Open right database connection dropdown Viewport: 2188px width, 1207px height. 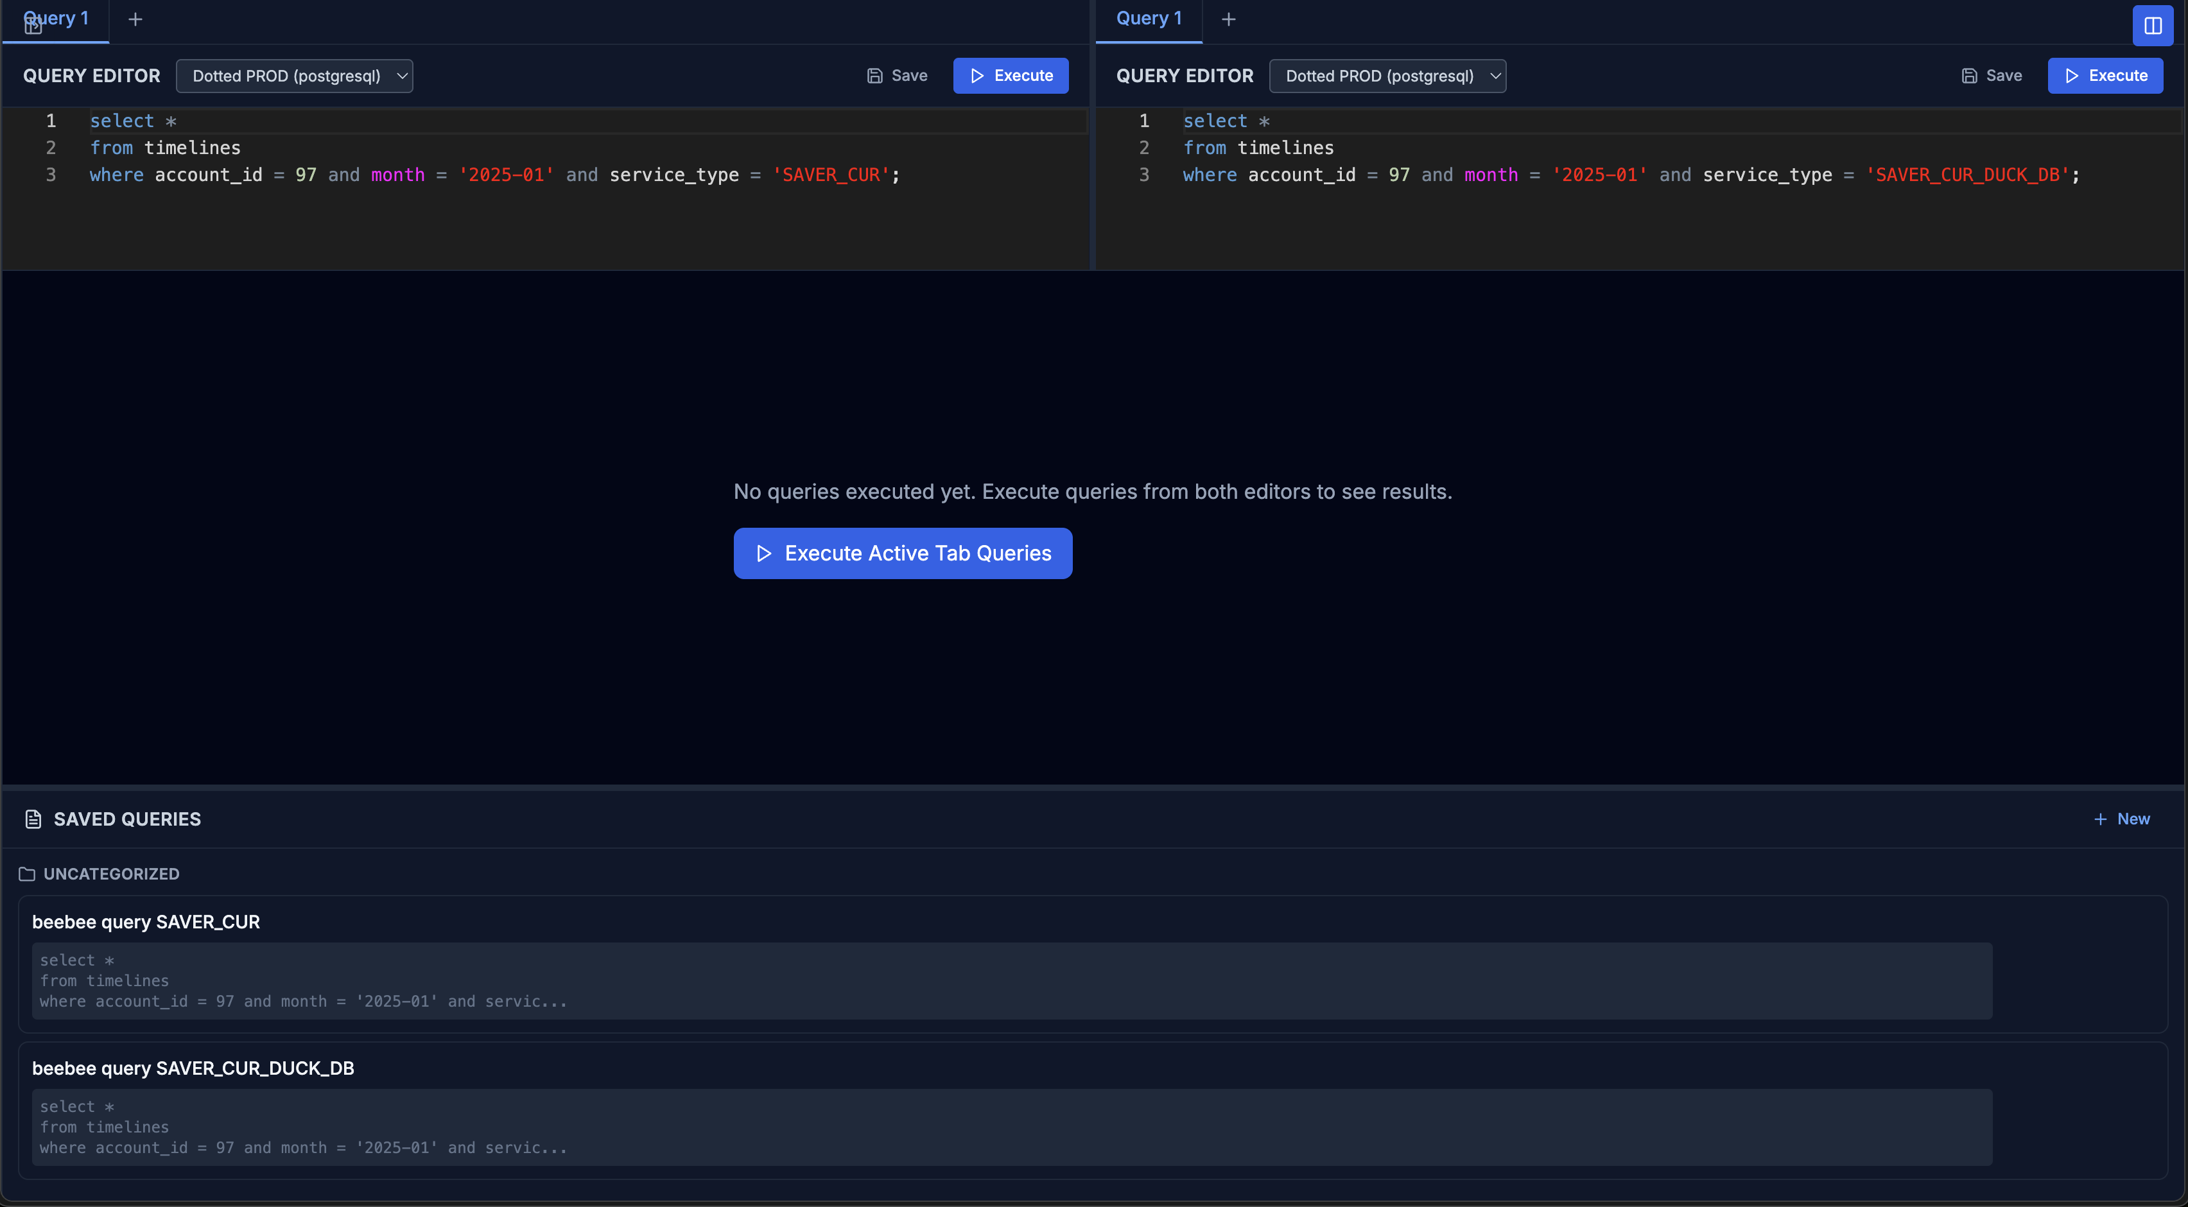[x=1387, y=76]
